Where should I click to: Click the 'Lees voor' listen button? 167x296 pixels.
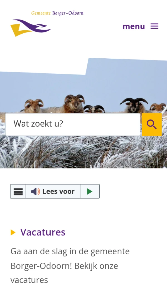click(x=53, y=191)
